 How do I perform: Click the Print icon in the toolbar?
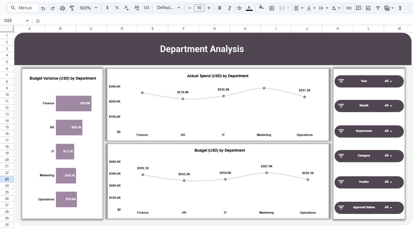62,8
